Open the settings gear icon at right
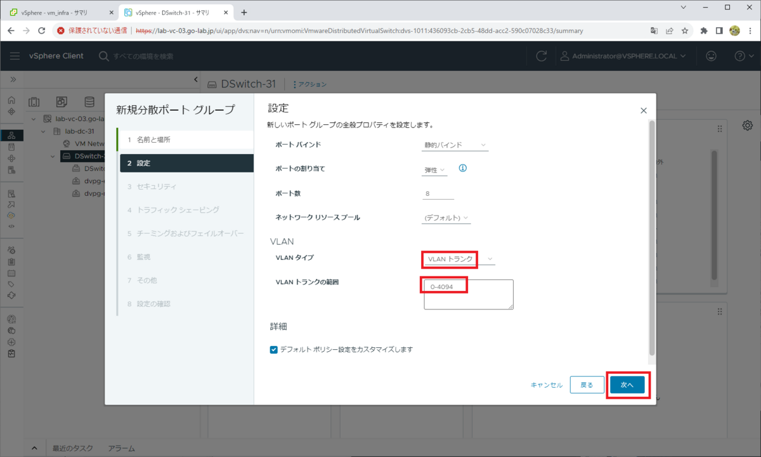Viewport: 761px width, 457px height. point(748,126)
